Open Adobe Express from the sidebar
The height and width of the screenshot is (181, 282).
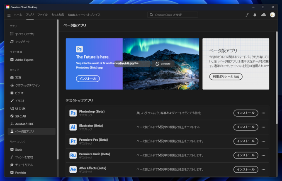(32, 60)
